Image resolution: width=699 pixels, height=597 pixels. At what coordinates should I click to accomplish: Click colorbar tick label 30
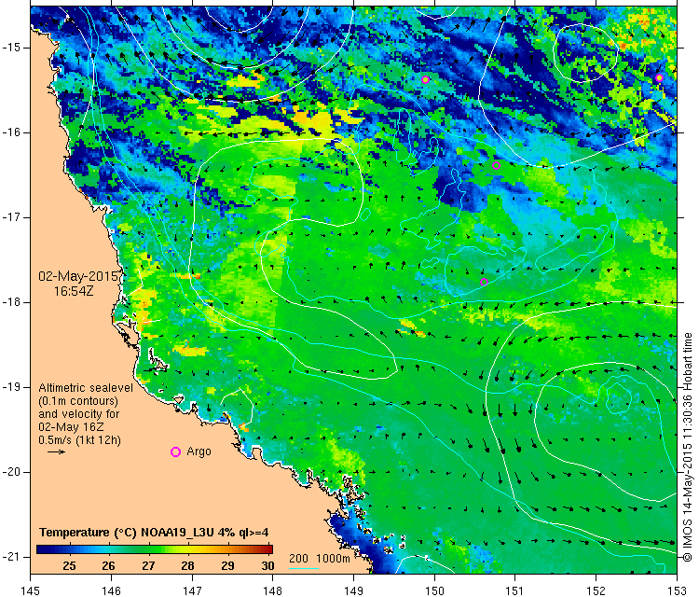pyautogui.click(x=267, y=566)
